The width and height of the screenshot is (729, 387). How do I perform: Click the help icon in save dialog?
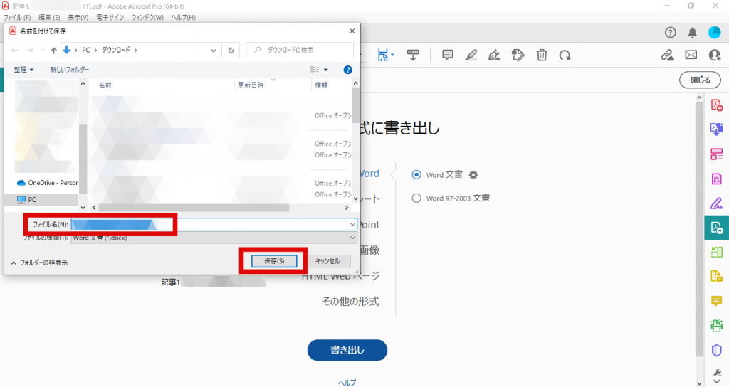[347, 70]
